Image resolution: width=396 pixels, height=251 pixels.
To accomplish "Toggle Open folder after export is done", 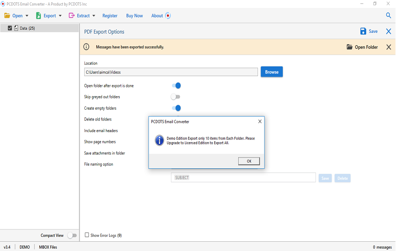I will pyautogui.click(x=176, y=85).
